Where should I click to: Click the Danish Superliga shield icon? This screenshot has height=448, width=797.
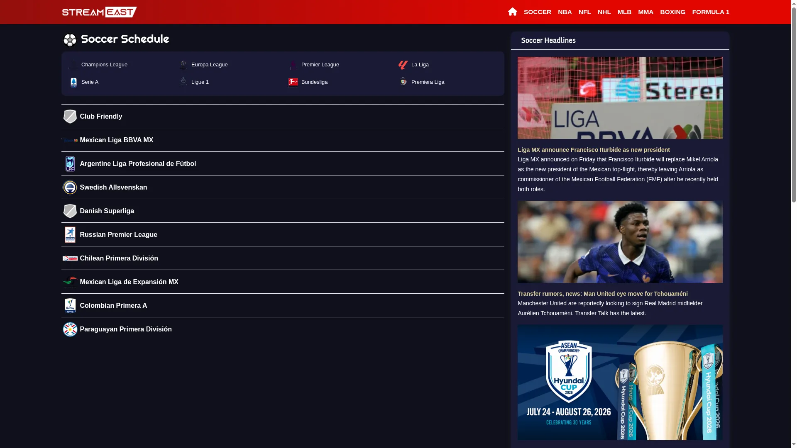tap(70, 211)
